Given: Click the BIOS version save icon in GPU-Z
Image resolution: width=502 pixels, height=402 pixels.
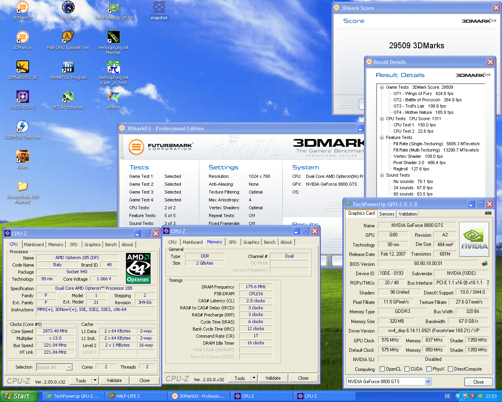Looking at the screenshot, I should (x=485, y=263).
